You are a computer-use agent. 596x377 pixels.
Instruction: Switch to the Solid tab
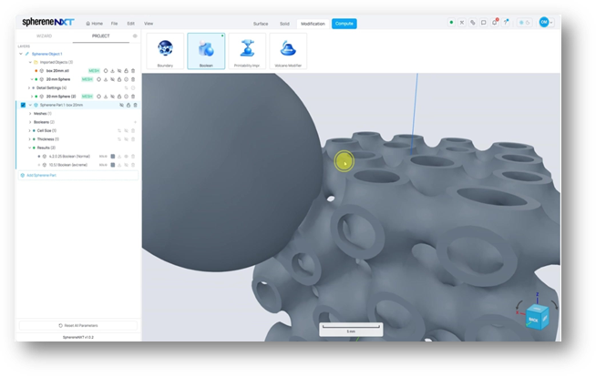tap(284, 24)
